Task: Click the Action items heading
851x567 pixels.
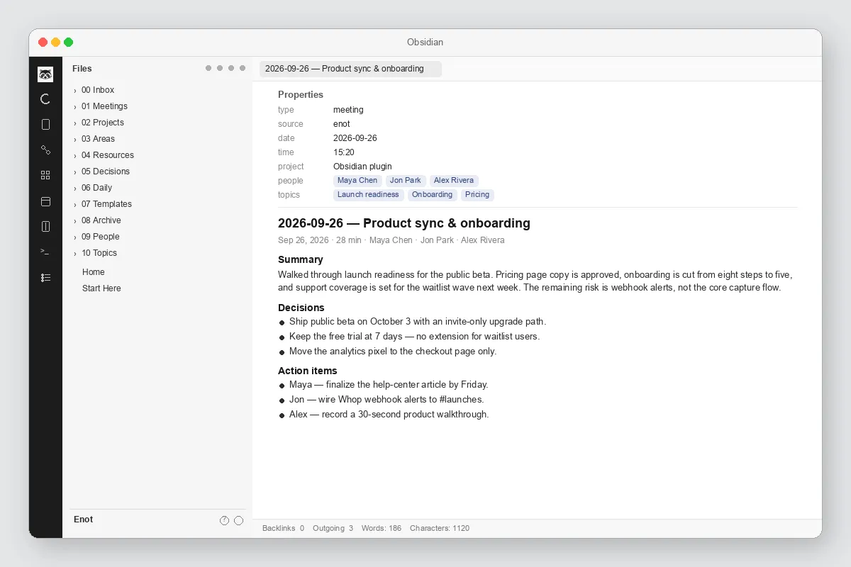Action: (308, 371)
